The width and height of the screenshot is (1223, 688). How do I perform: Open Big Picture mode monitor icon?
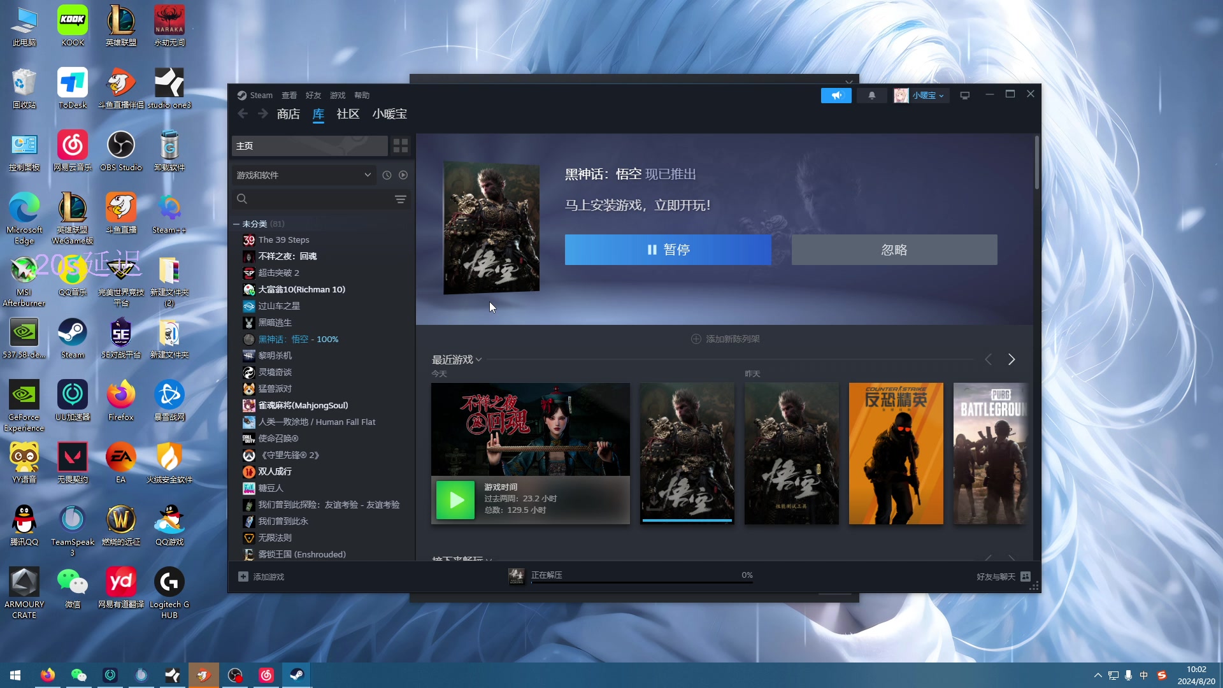[x=964, y=96]
